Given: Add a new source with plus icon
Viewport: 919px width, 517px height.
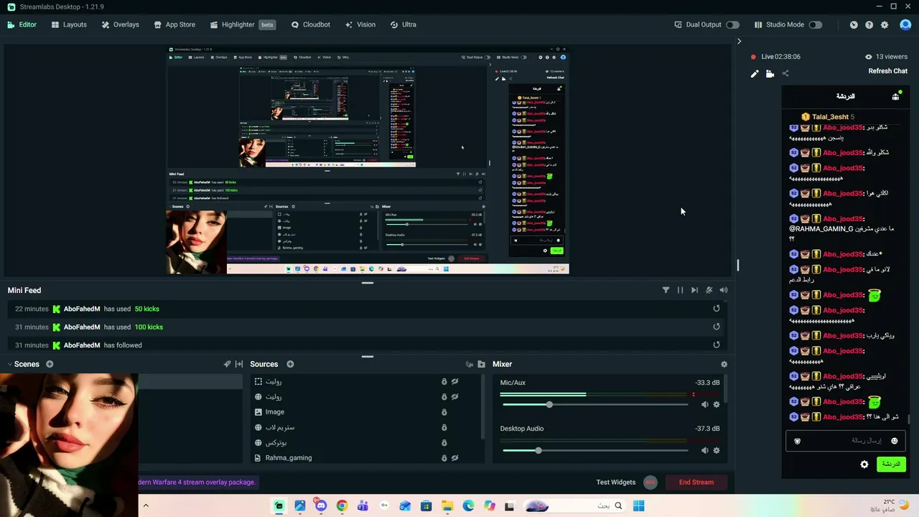Looking at the screenshot, I should coord(290,364).
